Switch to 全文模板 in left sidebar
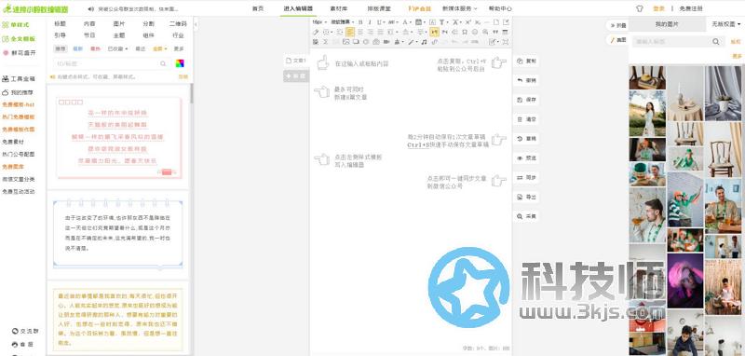This screenshot has width=745, height=356. coord(19,39)
